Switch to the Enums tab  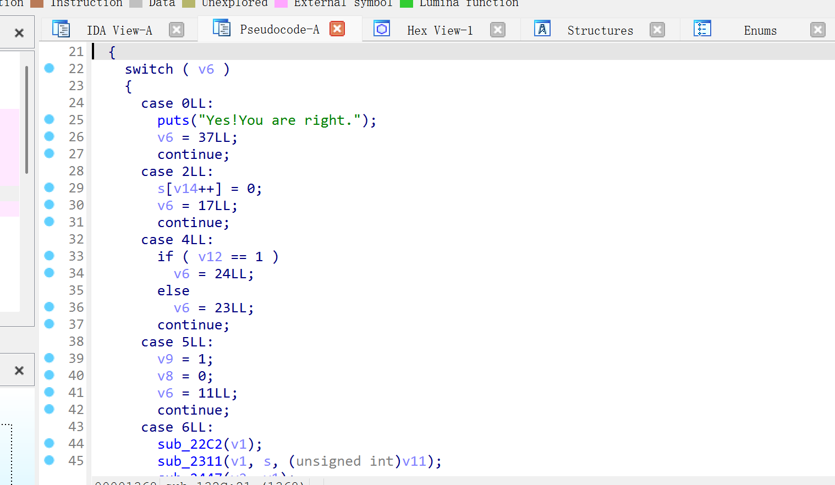pos(760,31)
